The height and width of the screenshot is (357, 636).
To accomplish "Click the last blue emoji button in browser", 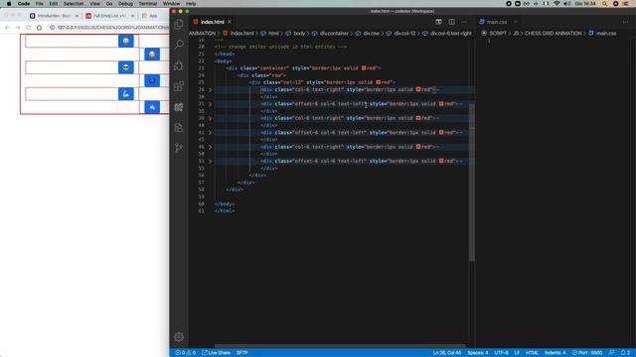I will pyautogui.click(x=152, y=107).
